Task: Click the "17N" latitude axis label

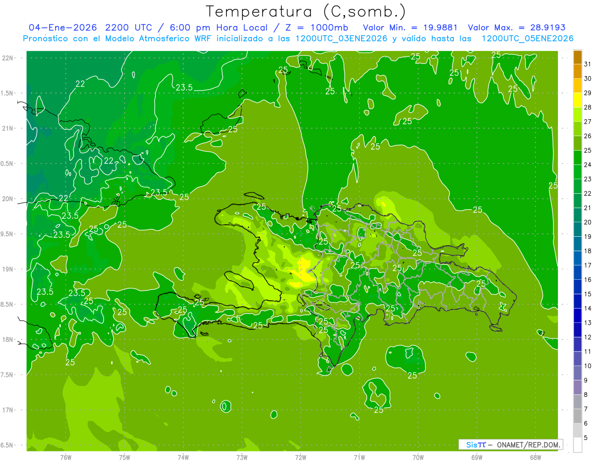Action: 8,410
